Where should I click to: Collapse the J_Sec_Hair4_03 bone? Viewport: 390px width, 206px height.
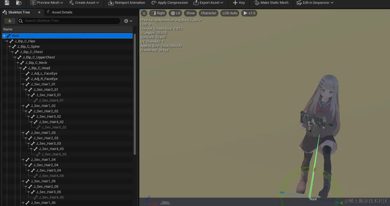tap(31, 149)
